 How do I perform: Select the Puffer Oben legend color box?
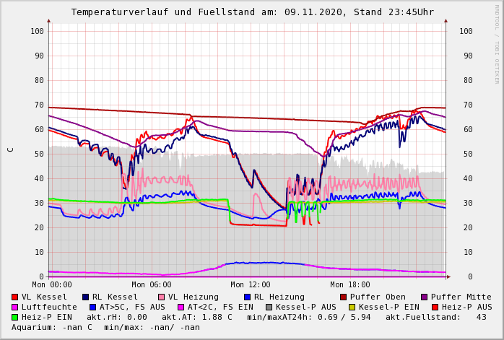[x=344, y=297]
